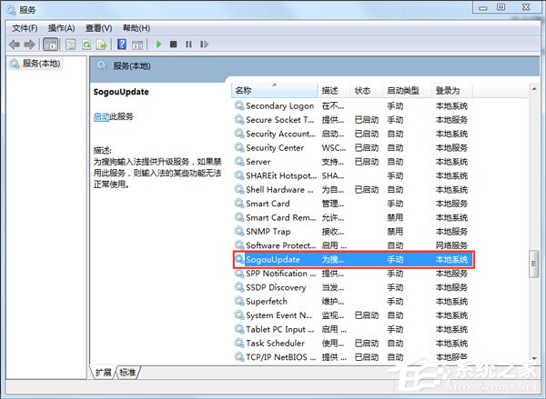Click the Restart Service icon

coord(205,45)
